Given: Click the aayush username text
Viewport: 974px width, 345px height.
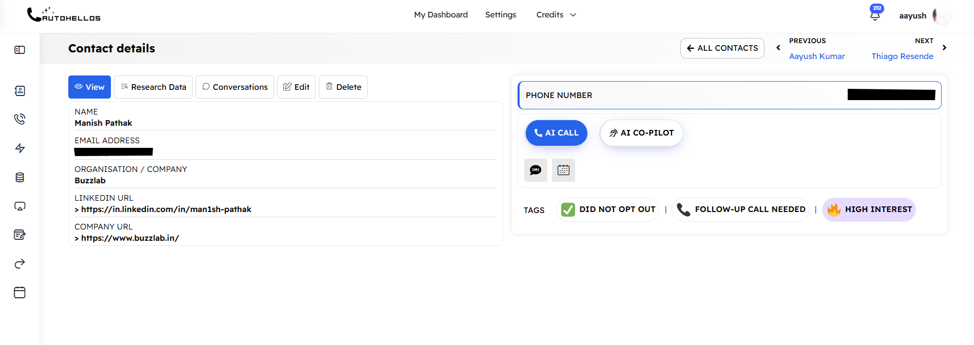Looking at the screenshot, I should click(x=912, y=15).
